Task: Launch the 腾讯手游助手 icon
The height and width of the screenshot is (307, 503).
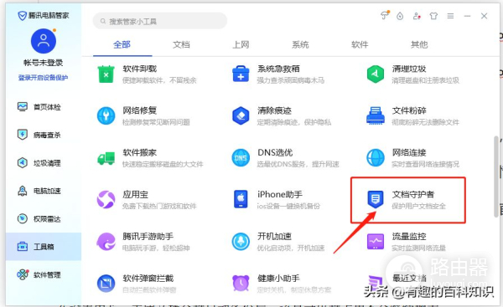Action: [x=106, y=242]
